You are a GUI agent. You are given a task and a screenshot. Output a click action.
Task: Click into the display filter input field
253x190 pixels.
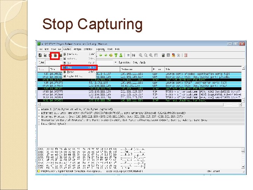[79, 62]
